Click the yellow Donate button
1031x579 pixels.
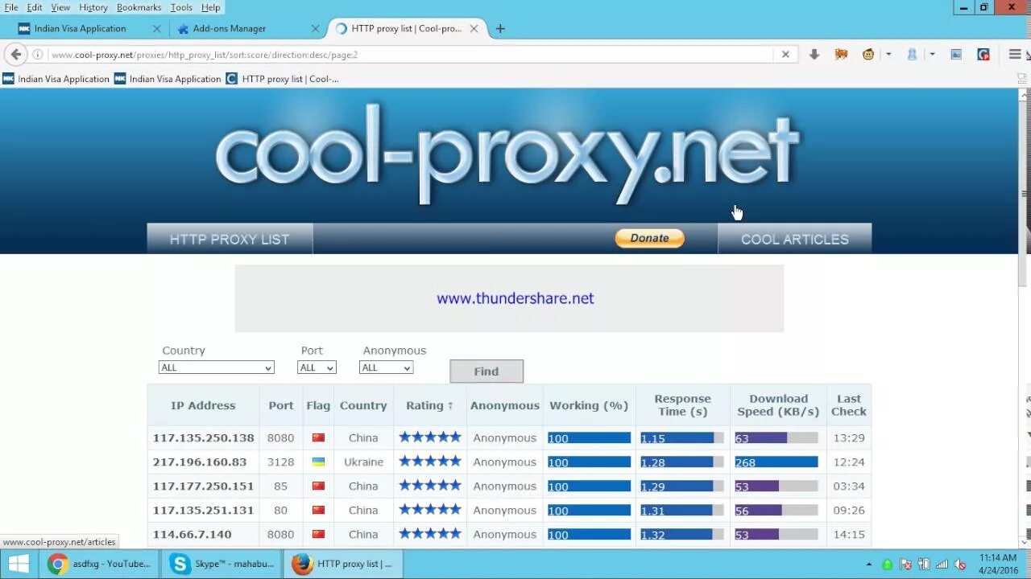[649, 238]
